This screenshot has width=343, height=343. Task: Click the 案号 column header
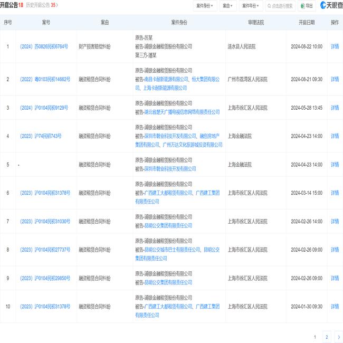point(46,22)
